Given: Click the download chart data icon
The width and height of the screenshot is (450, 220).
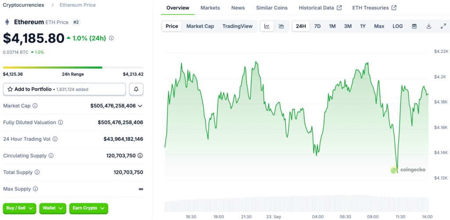Looking at the screenshot, I should [429, 26].
